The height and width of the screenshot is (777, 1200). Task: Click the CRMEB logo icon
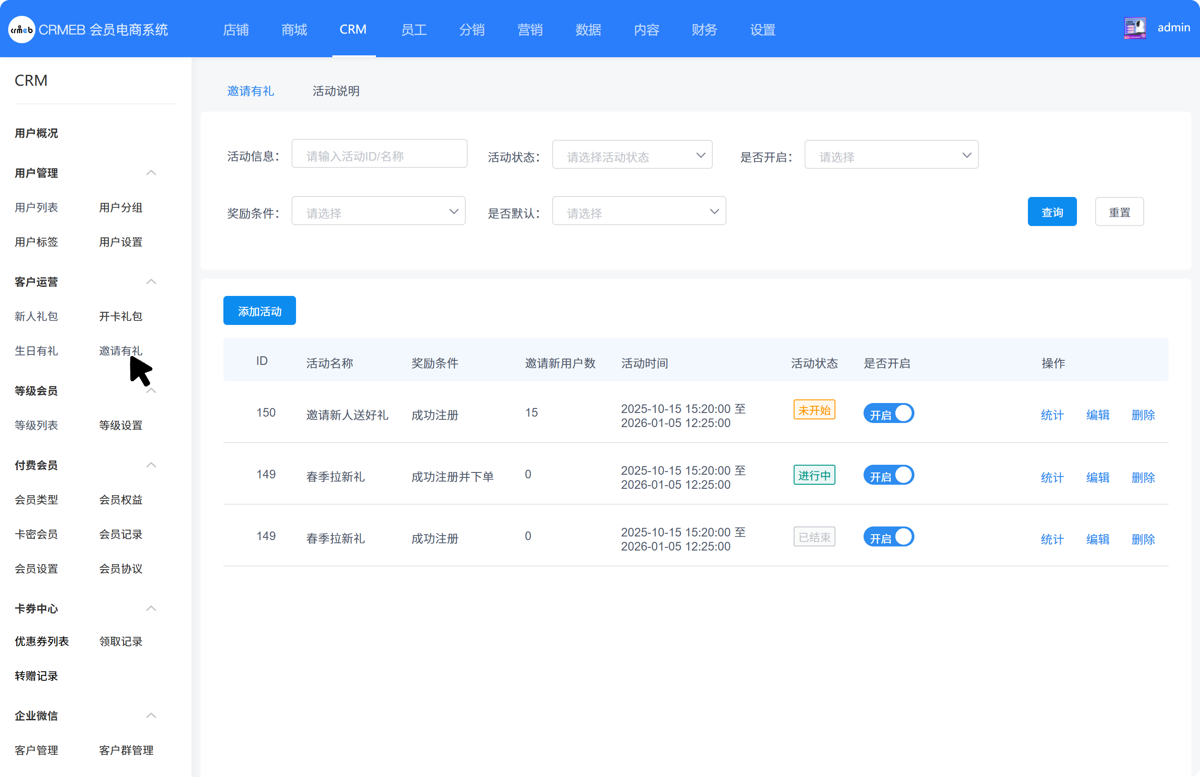21,30
